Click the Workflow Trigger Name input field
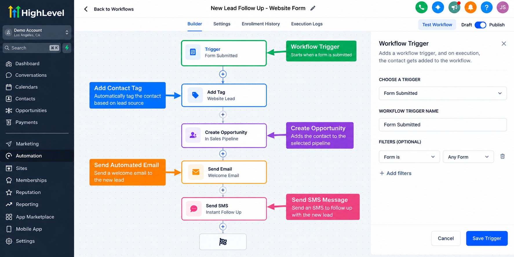Image resolution: width=514 pixels, height=257 pixels. (443, 125)
